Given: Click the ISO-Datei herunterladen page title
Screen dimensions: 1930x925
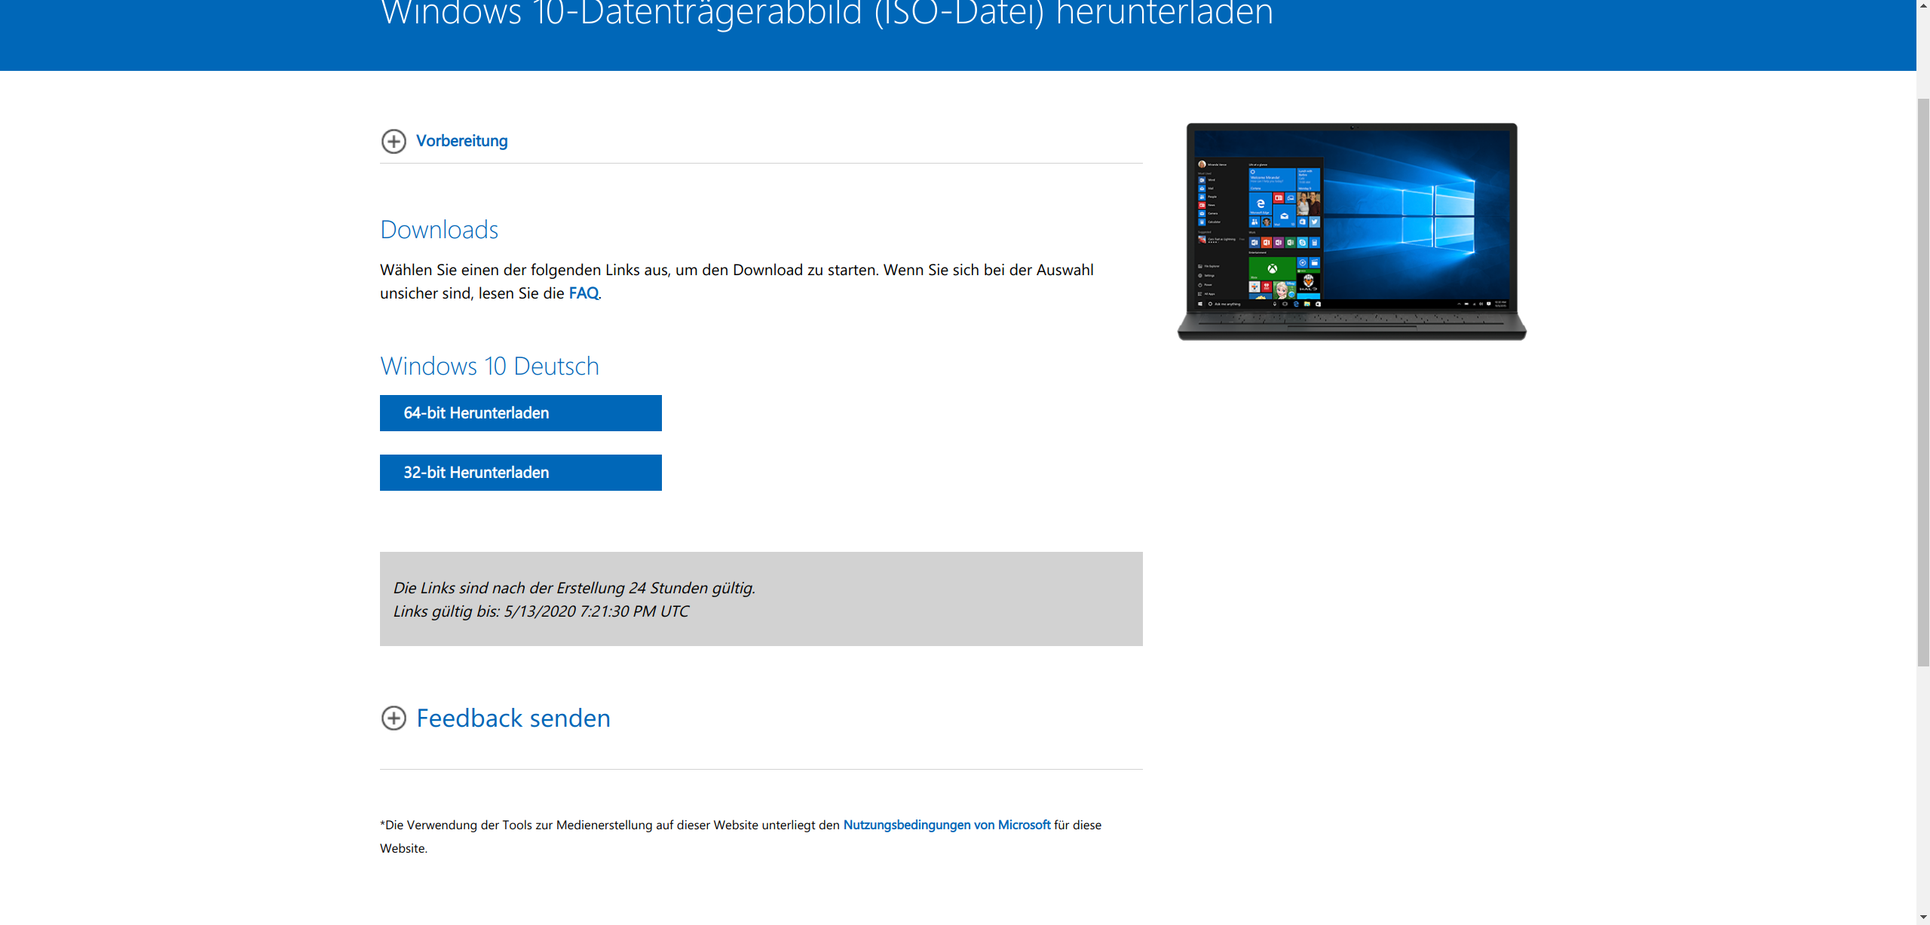Looking at the screenshot, I should [826, 15].
